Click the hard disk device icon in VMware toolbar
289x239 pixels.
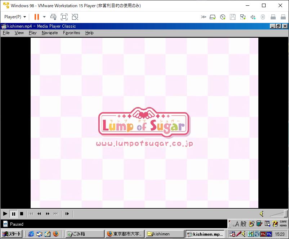[212, 17]
